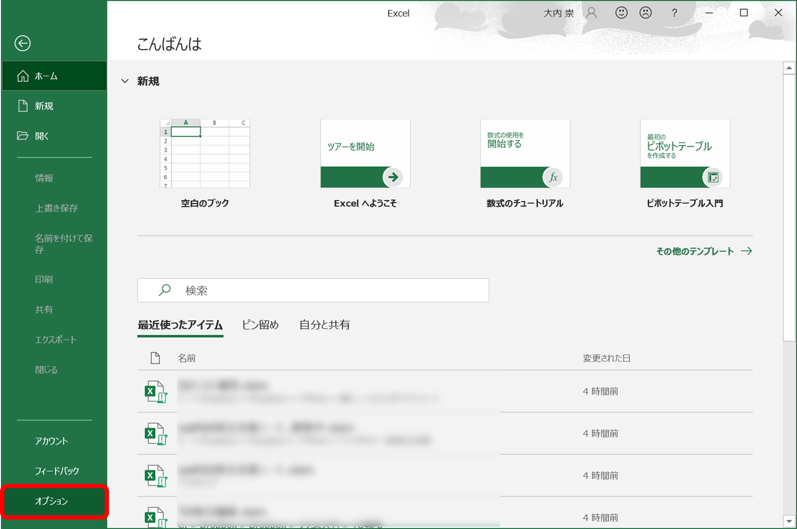Send positive feedback with smiley face

(621, 13)
